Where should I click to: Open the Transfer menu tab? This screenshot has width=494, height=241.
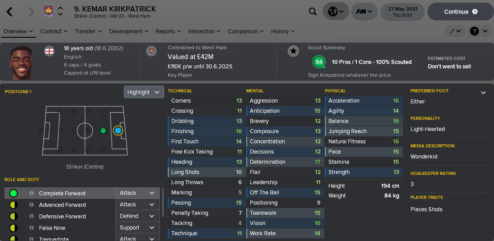(88, 32)
